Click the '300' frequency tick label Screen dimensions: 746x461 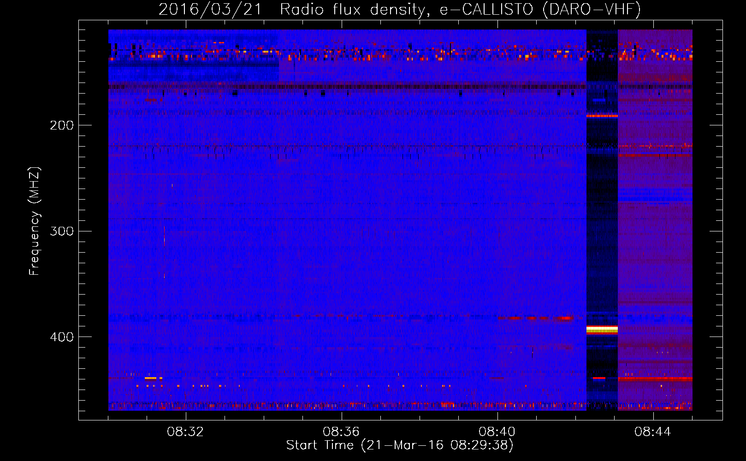pyautogui.click(x=62, y=231)
